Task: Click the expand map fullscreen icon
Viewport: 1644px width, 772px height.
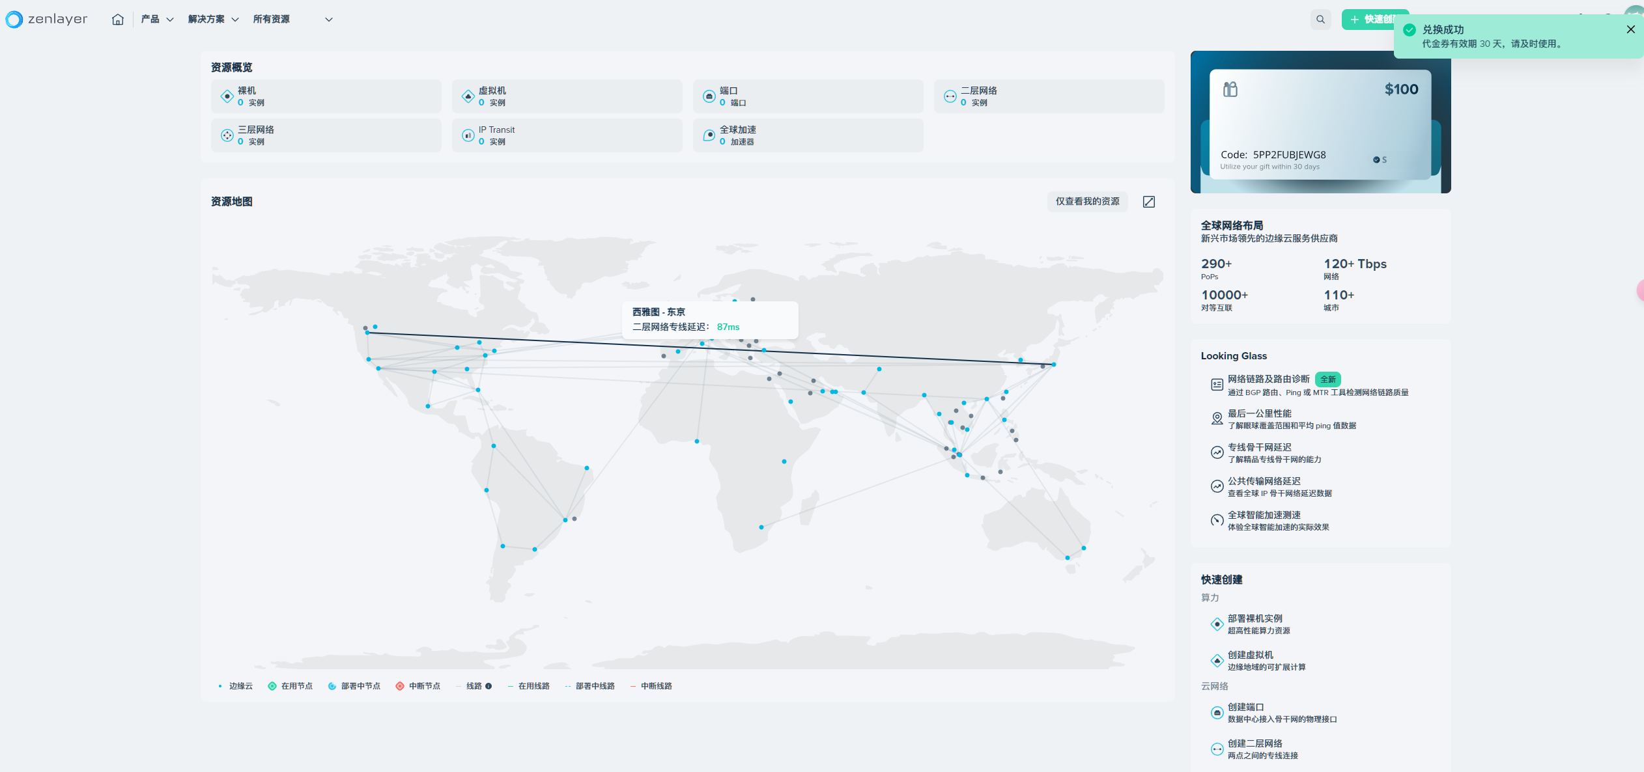Action: coord(1149,202)
